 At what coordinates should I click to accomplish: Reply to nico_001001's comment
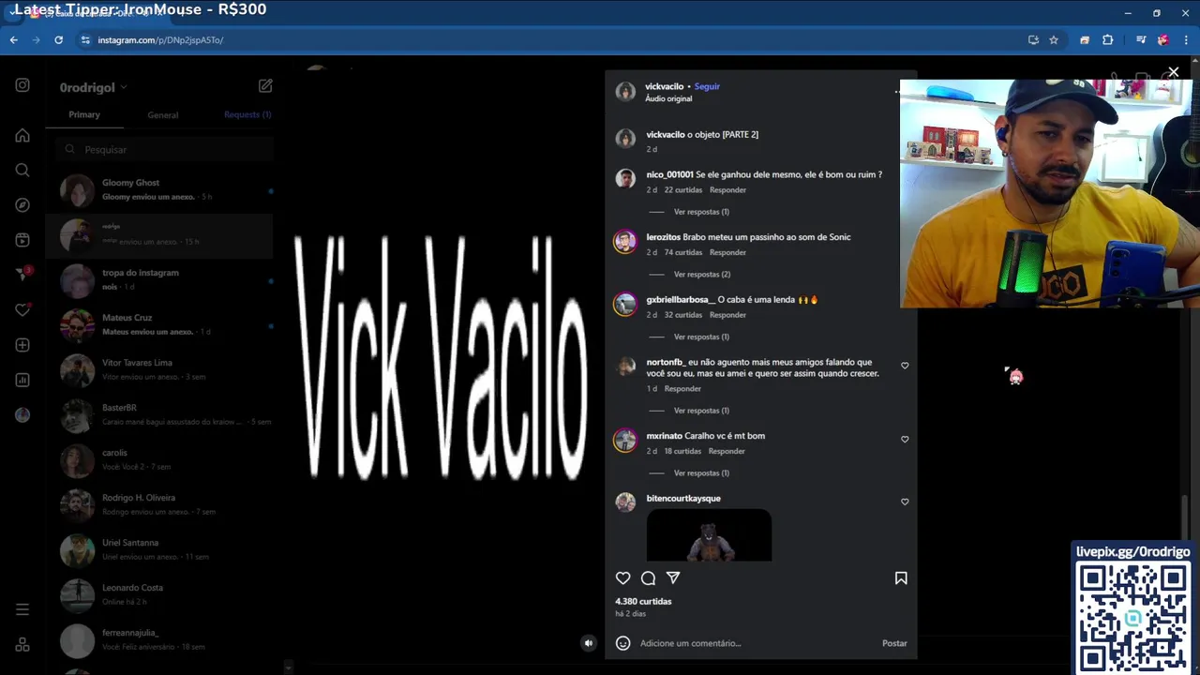[x=727, y=190]
